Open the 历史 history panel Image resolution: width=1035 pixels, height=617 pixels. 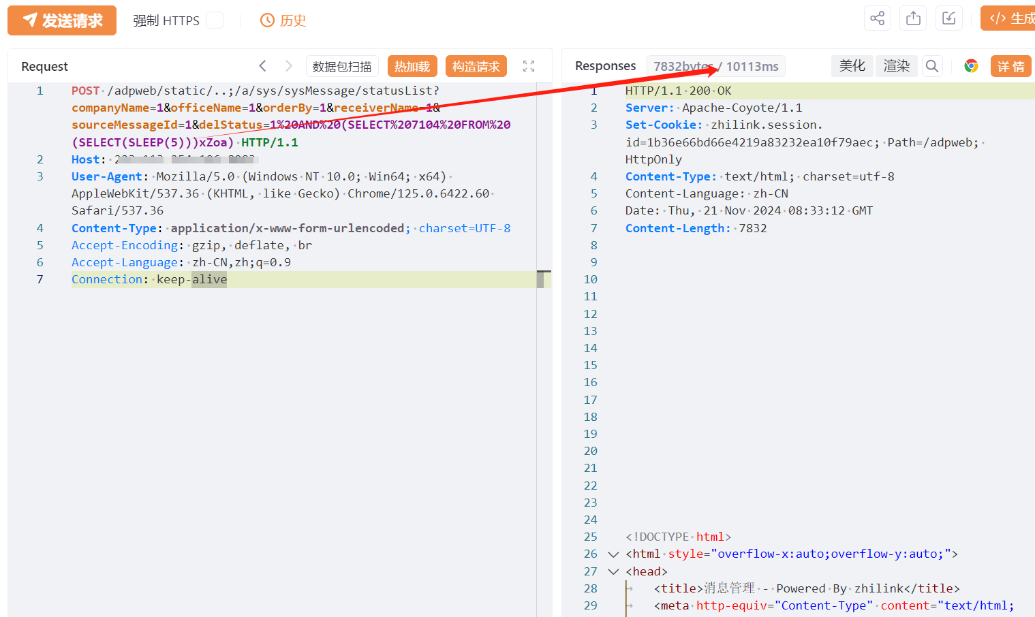coord(283,20)
